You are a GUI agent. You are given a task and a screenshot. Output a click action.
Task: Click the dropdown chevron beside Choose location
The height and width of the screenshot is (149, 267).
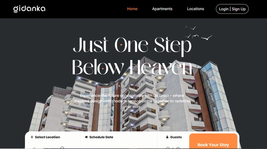click(62, 148)
